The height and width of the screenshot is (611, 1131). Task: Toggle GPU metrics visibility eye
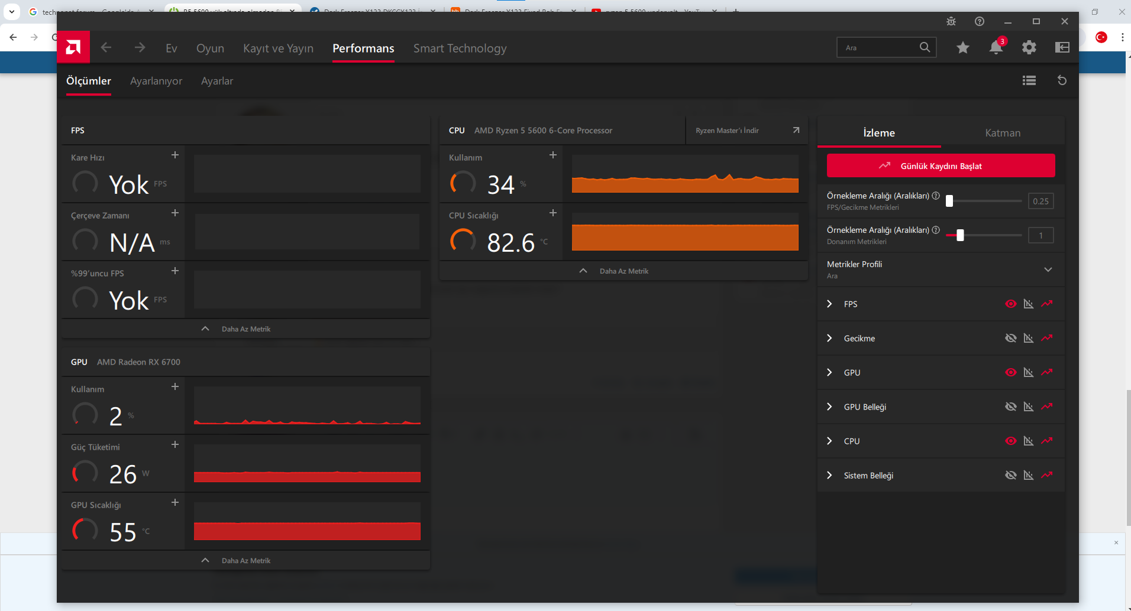pos(1011,372)
